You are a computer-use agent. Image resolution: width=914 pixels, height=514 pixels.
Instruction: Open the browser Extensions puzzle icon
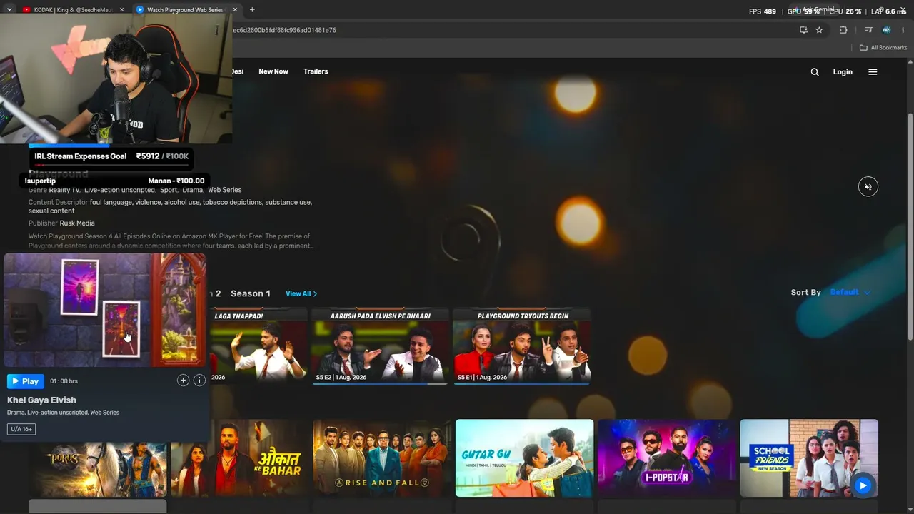[843, 30]
